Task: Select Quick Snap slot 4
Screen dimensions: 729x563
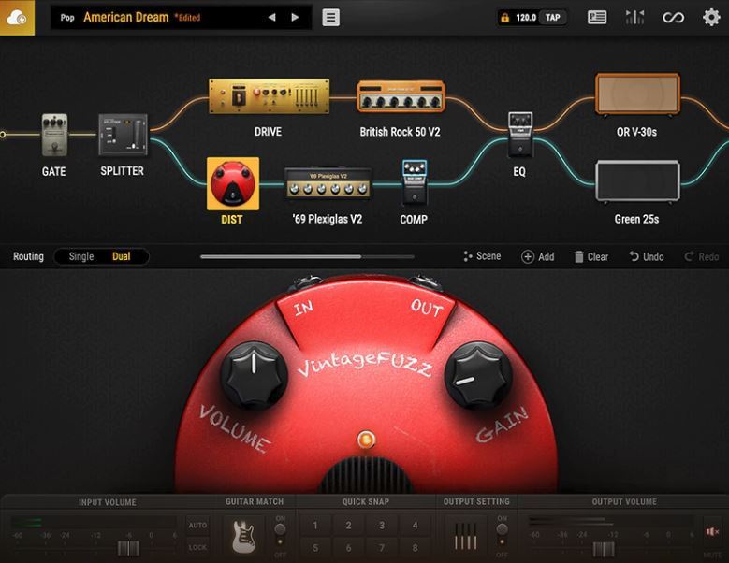Action: (416, 526)
